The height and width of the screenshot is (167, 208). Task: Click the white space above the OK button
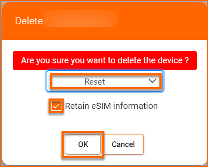(x=83, y=123)
